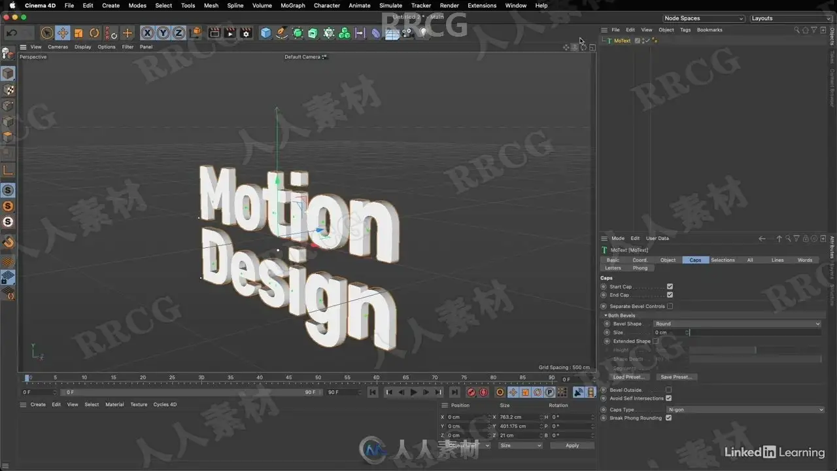
Task: Open the MoGraph menu
Action: 292,5
